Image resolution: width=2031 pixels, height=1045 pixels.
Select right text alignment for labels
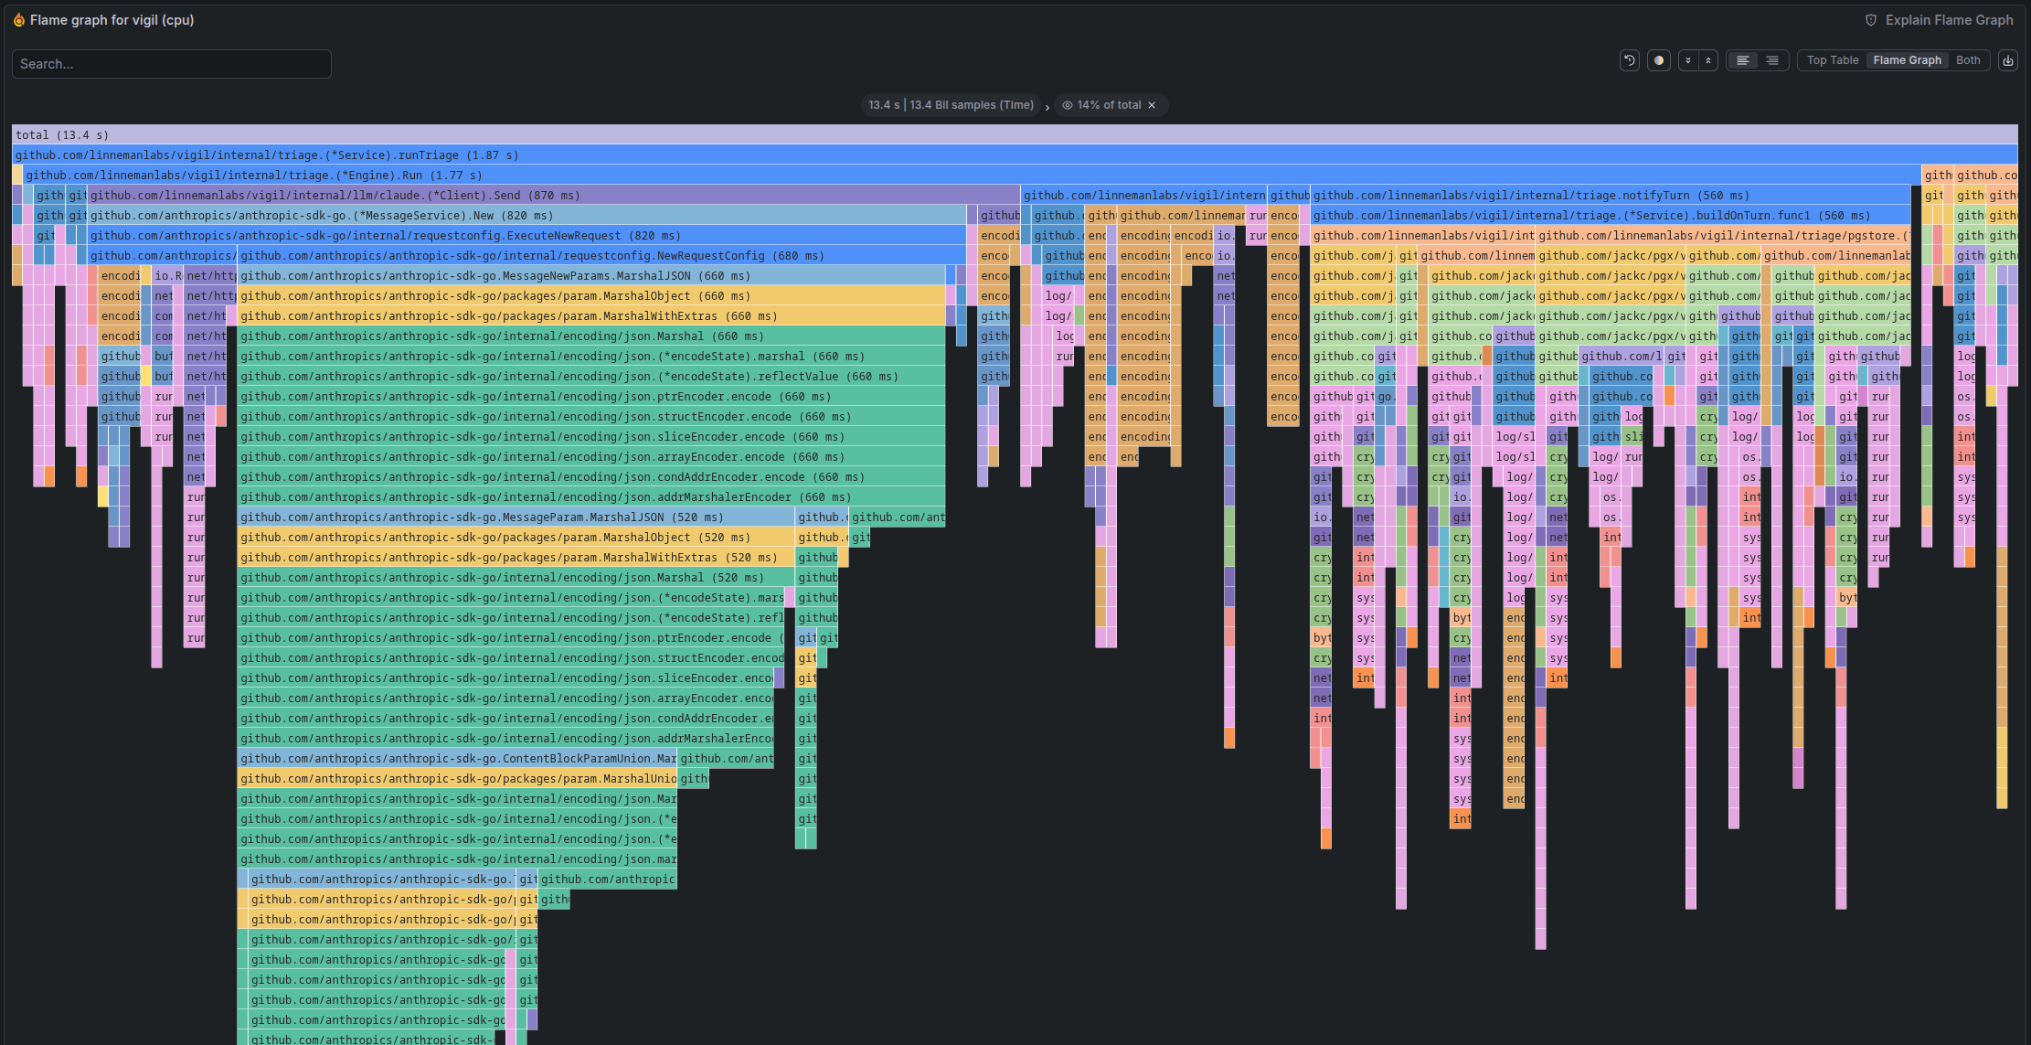[1772, 59]
